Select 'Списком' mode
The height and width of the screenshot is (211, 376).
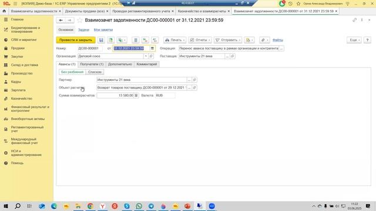pyautogui.click(x=95, y=72)
